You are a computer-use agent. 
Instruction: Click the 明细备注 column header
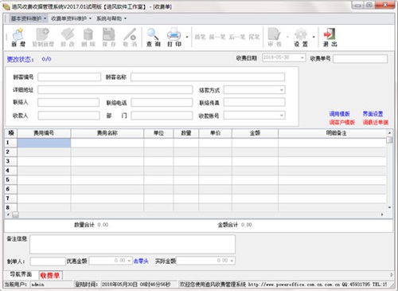pyautogui.click(x=336, y=133)
